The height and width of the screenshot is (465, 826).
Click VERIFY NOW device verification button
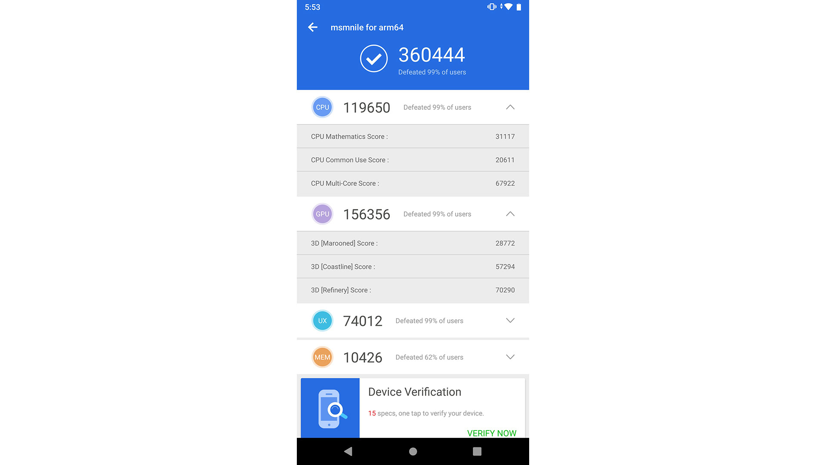491,433
